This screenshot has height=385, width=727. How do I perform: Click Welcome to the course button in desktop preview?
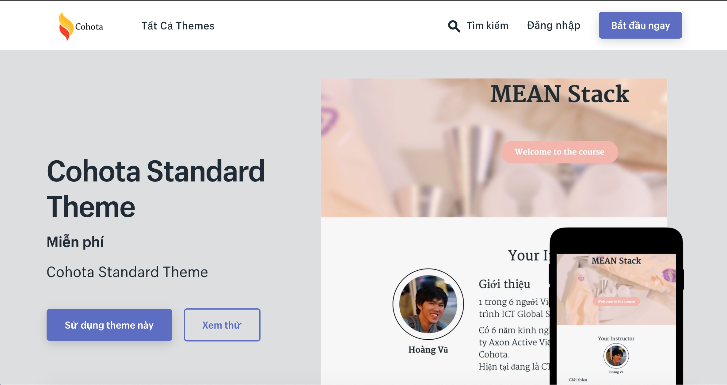[x=559, y=152]
